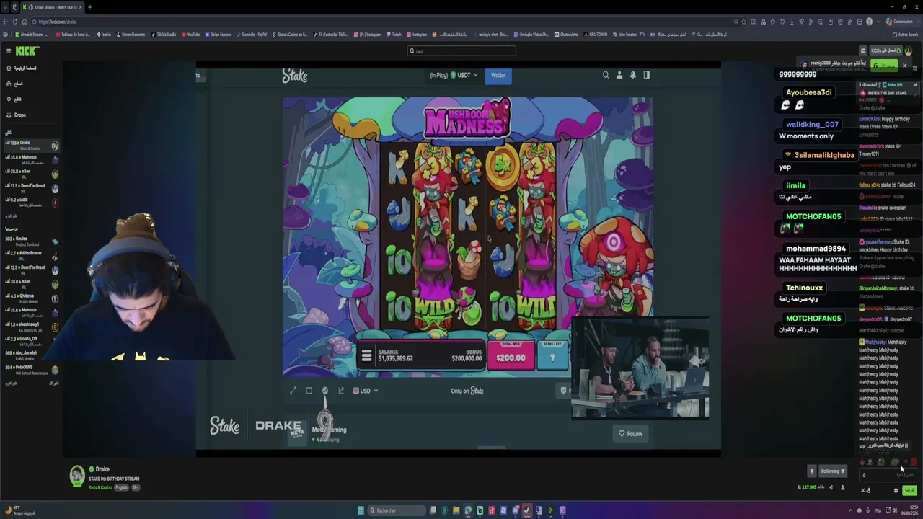Click the Slots & Casino category link

pyautogui.click(x=100, y=487)
